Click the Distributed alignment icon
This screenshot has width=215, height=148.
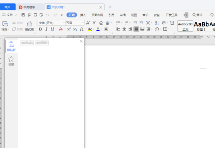(x=142, y=29)
